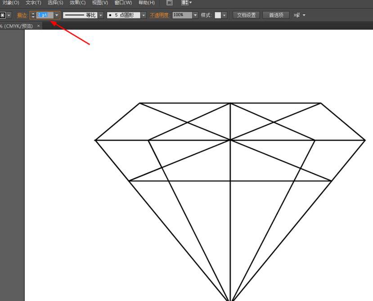373x301 pixels.
Task: Open the 选择(S) menu
Action: pos(55,3)
